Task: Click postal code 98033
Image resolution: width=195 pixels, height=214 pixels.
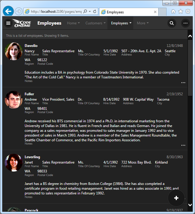Action: point(42,171)
